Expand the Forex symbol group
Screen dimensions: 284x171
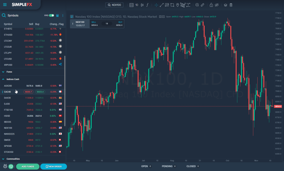pyautogui.click(x=9, y=72)
